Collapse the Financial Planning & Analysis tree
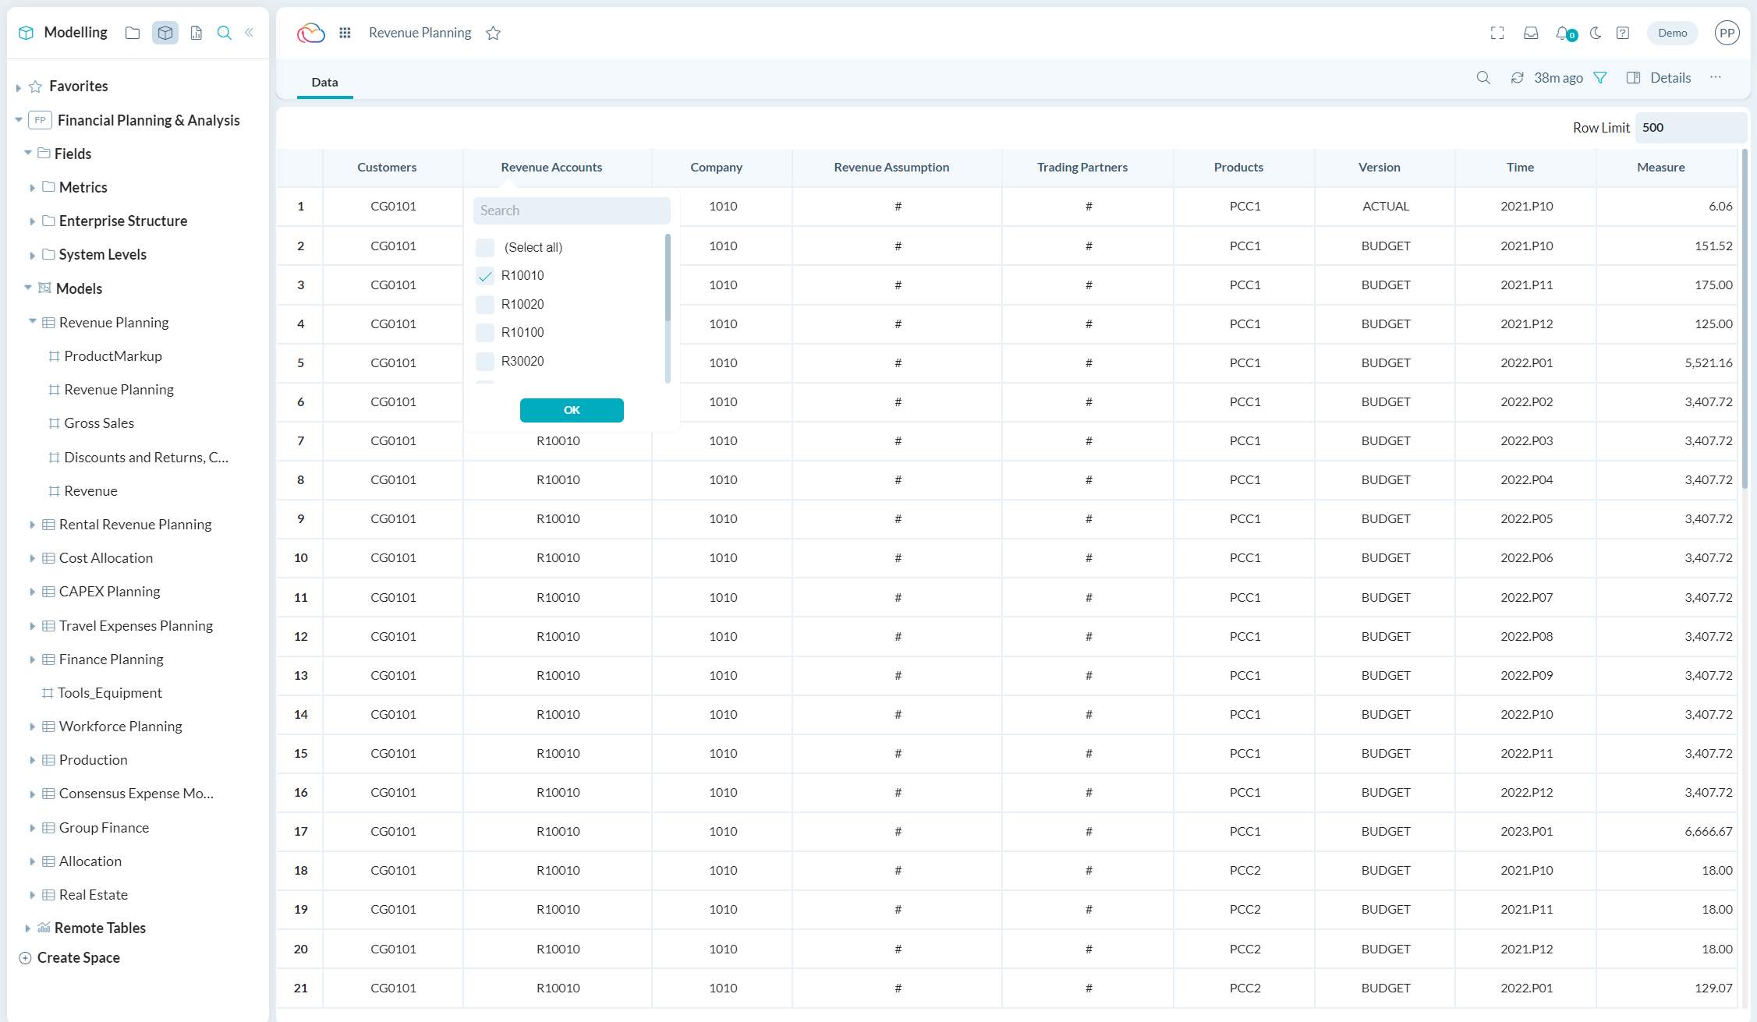 pos(18,120)
